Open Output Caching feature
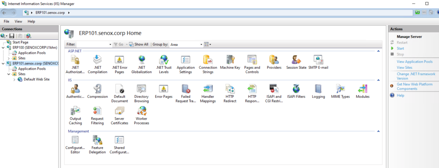 [x=75, y=115]
